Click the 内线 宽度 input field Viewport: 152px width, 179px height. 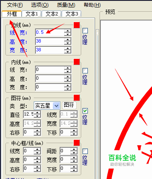point(50,87)
